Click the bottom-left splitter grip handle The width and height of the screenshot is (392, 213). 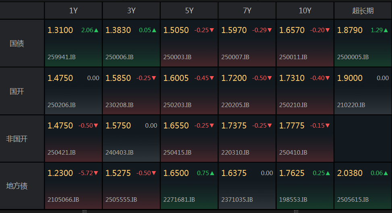[85, 211]
